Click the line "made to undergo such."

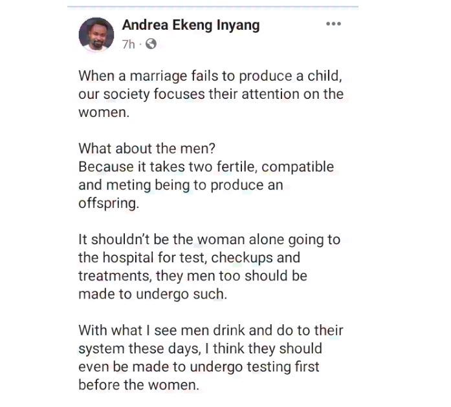(x=151, y=294)
